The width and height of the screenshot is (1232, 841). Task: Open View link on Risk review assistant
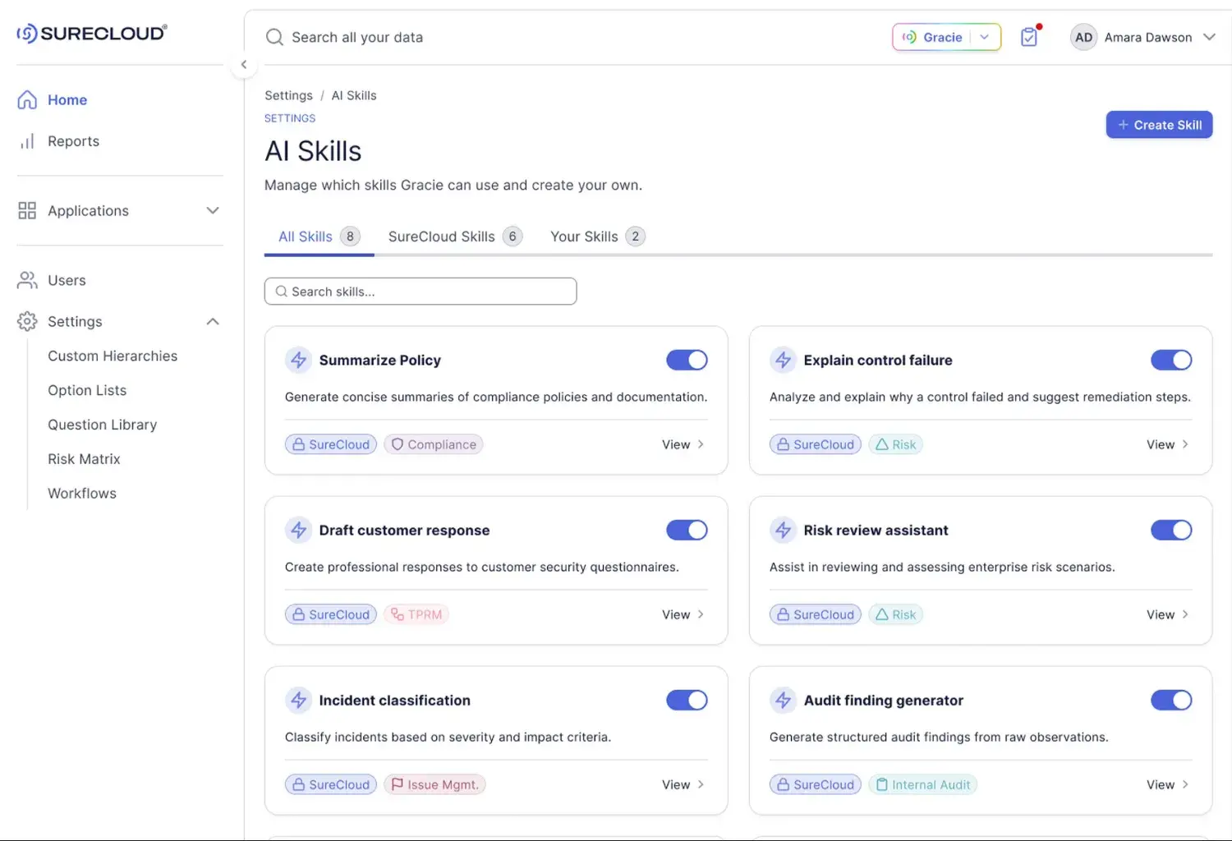(1168, 614)
